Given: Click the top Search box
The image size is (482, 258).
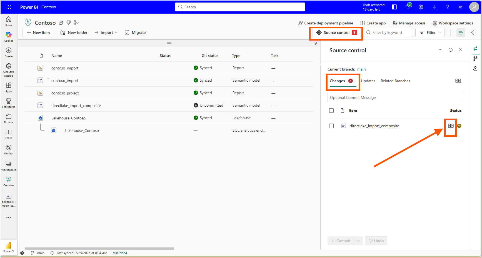Looking at the screenshot, I should pyautogui.click(x=240, y=7).
